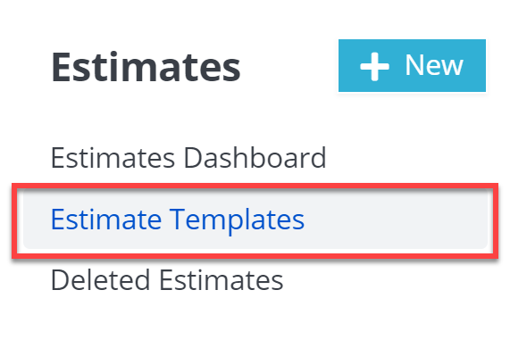Select the highlighted Estimate Templates row background
510x348 pixels.
(255, 220)
